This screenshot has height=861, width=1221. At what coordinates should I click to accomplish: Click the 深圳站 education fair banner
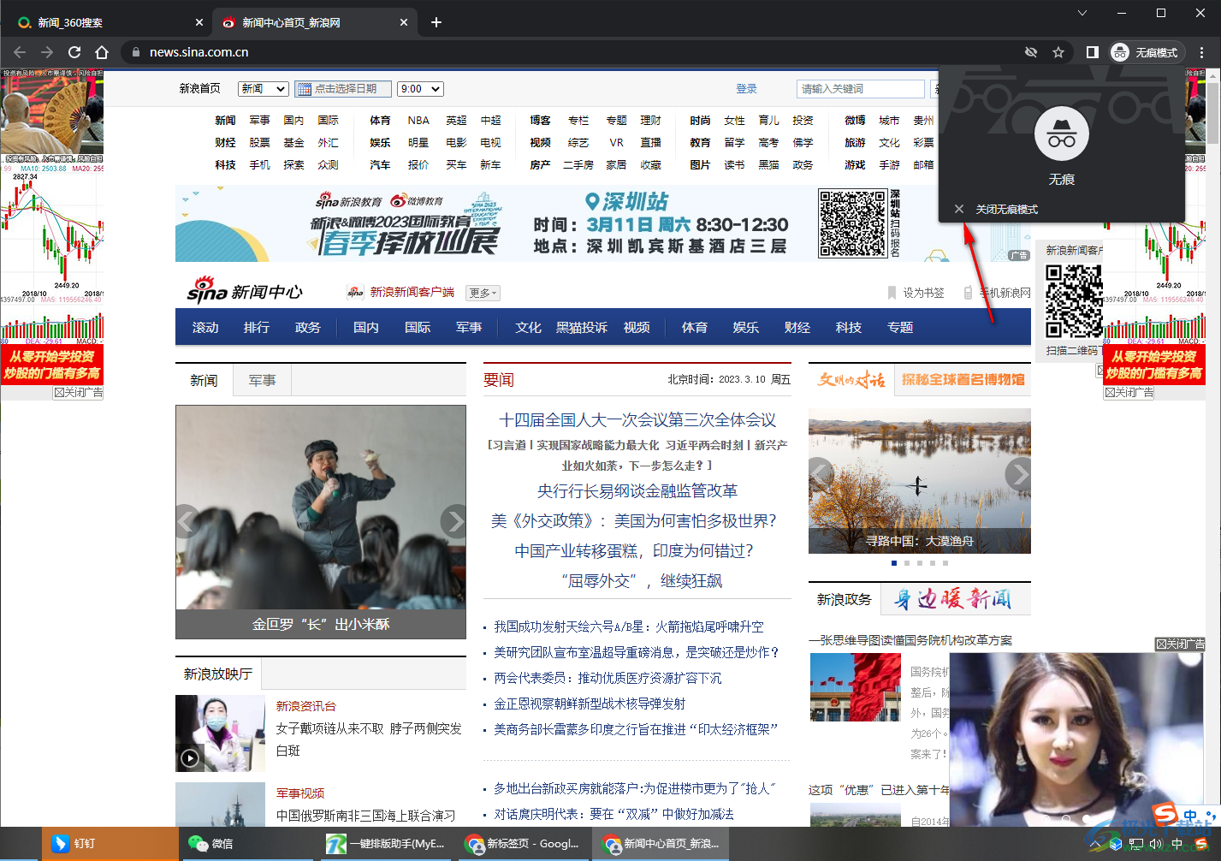[603, 224]
